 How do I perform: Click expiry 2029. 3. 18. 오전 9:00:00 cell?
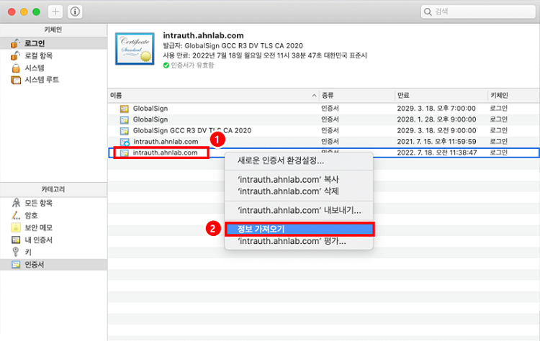(x=437, y=130)
